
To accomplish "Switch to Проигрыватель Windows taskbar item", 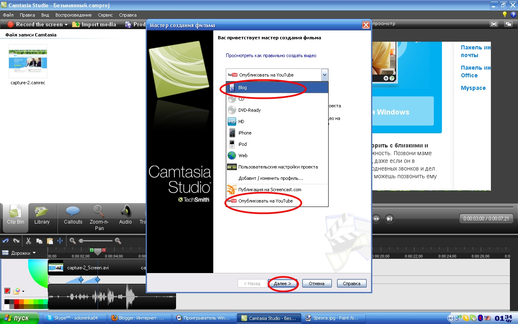I will click(204, 318).
